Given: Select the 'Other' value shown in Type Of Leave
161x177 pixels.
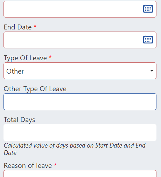Looking at the screenshot, I should tap(15, 71).
